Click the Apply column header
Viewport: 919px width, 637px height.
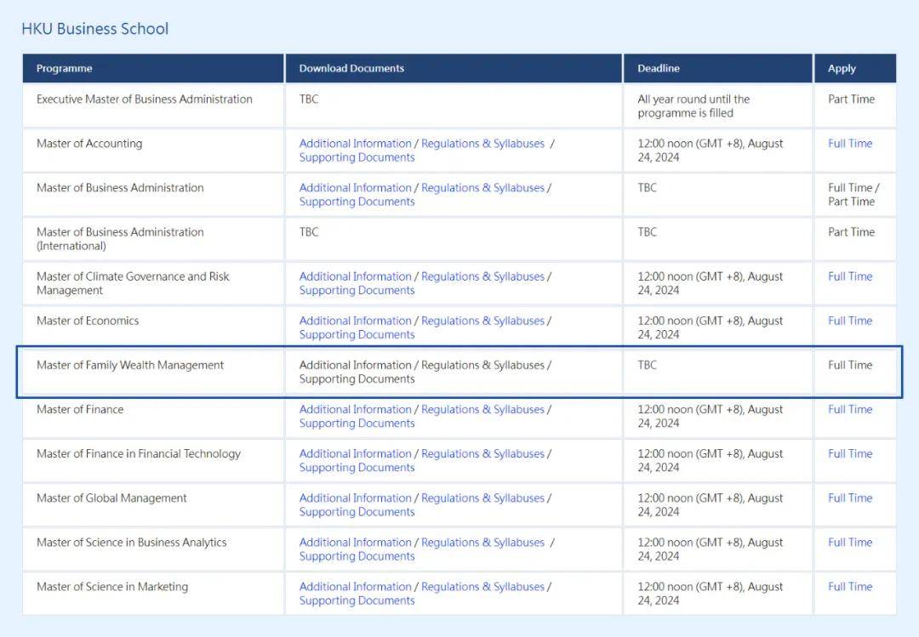855,69
